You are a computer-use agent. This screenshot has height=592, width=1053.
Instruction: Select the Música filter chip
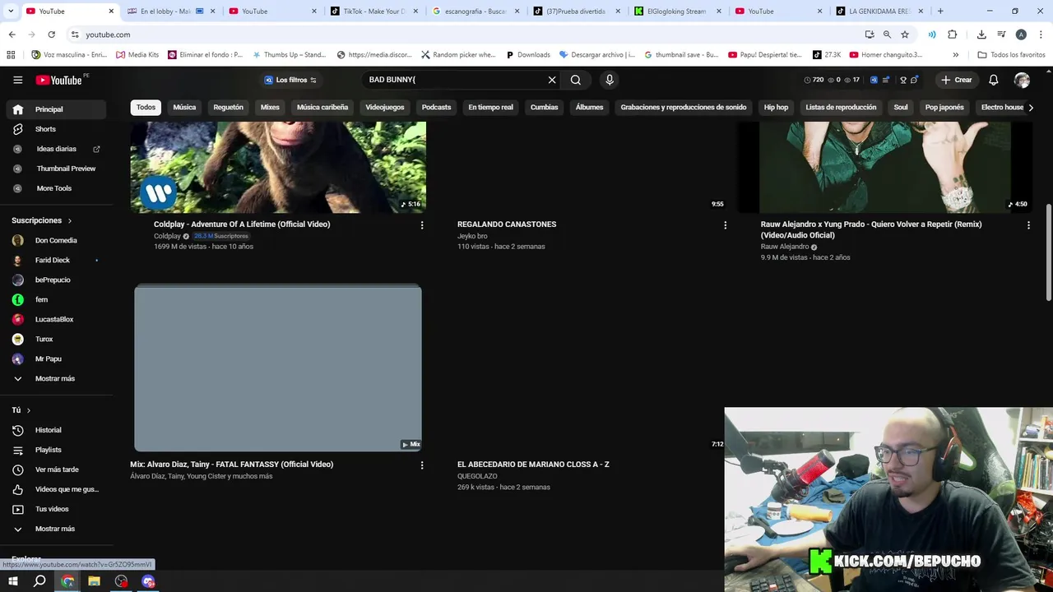[184, 107]
